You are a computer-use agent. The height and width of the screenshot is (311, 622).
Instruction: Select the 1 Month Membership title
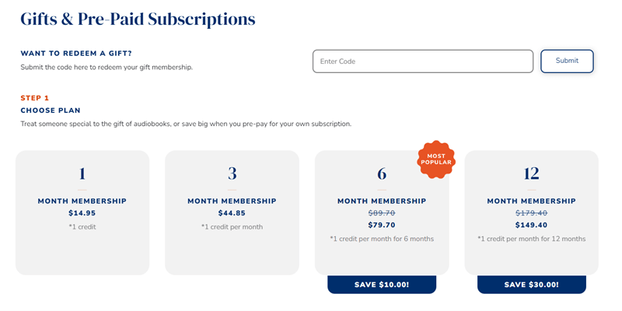click(82, 201)
